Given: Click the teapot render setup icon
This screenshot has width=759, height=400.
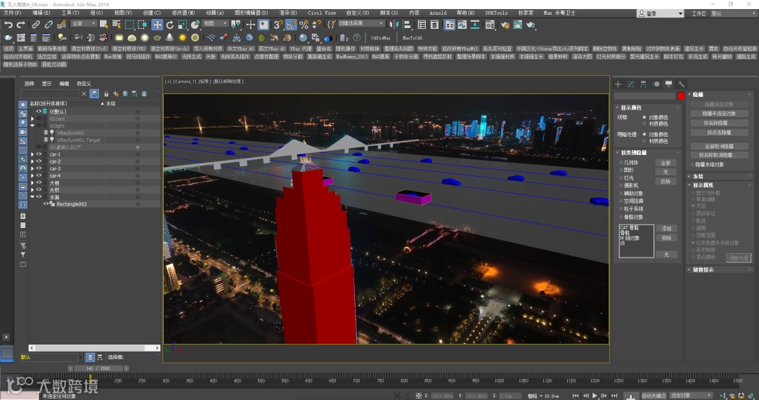Looking at the screenshot, I should pos(7,38).
